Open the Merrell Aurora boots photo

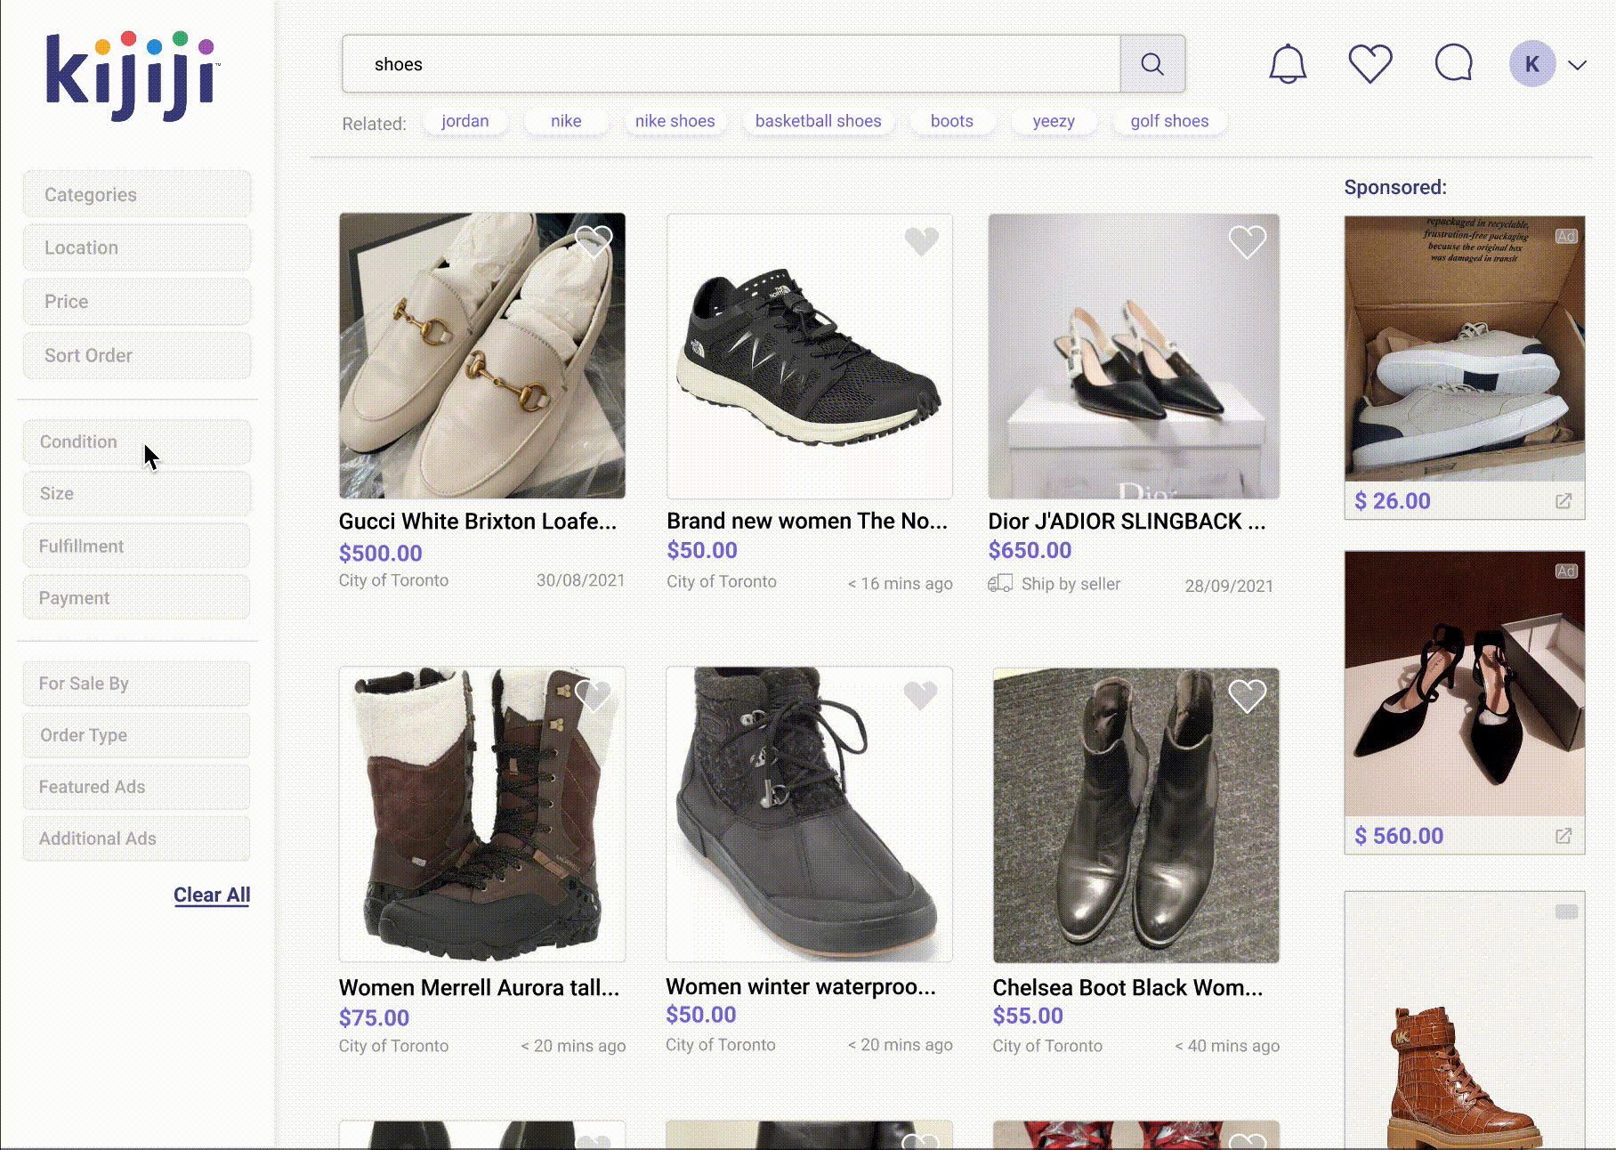[x=482, y=814]
